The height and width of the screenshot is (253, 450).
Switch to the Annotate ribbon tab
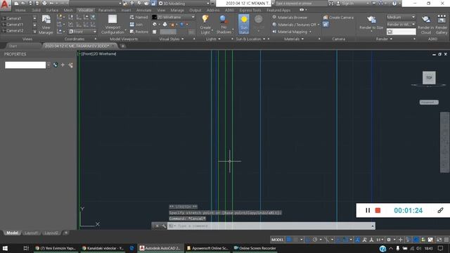click(143, 10)
